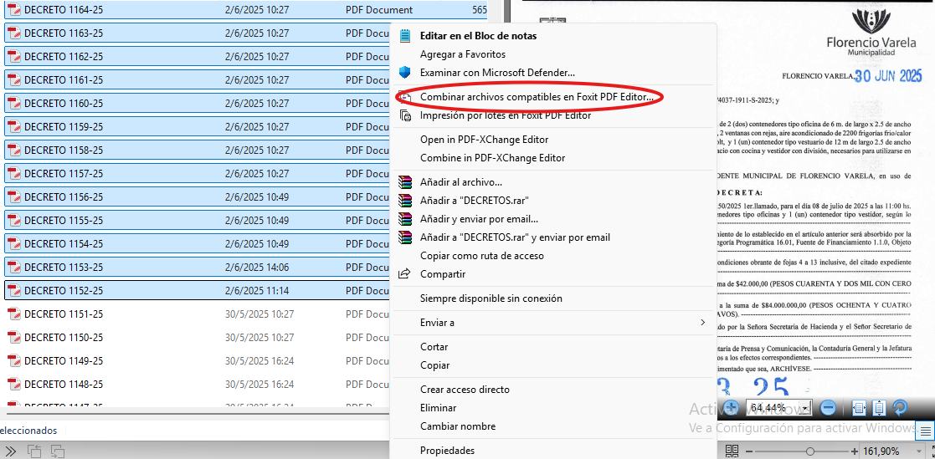The height and width of the screenshot is (459, 935).
Task: Click the WinRAR icon next to Añadir al archivo
Action: [405, 182]
